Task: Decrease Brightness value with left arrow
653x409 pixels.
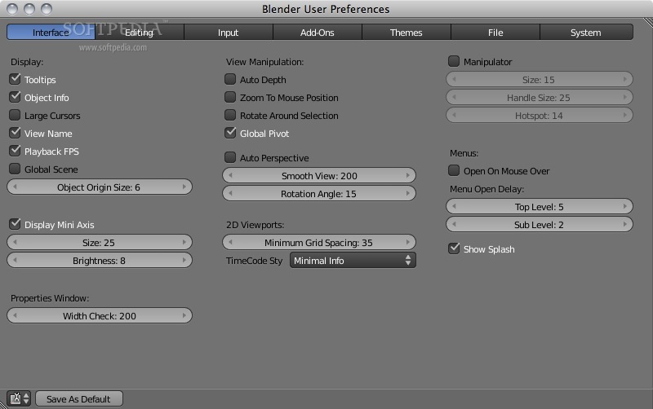Action: pos(15,260)
